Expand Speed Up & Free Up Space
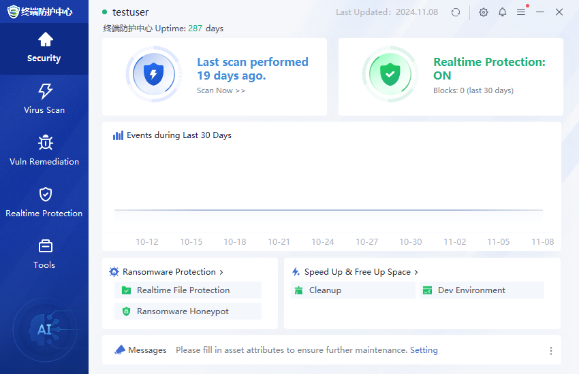The image size is (579, 374). tap(416, 272)
